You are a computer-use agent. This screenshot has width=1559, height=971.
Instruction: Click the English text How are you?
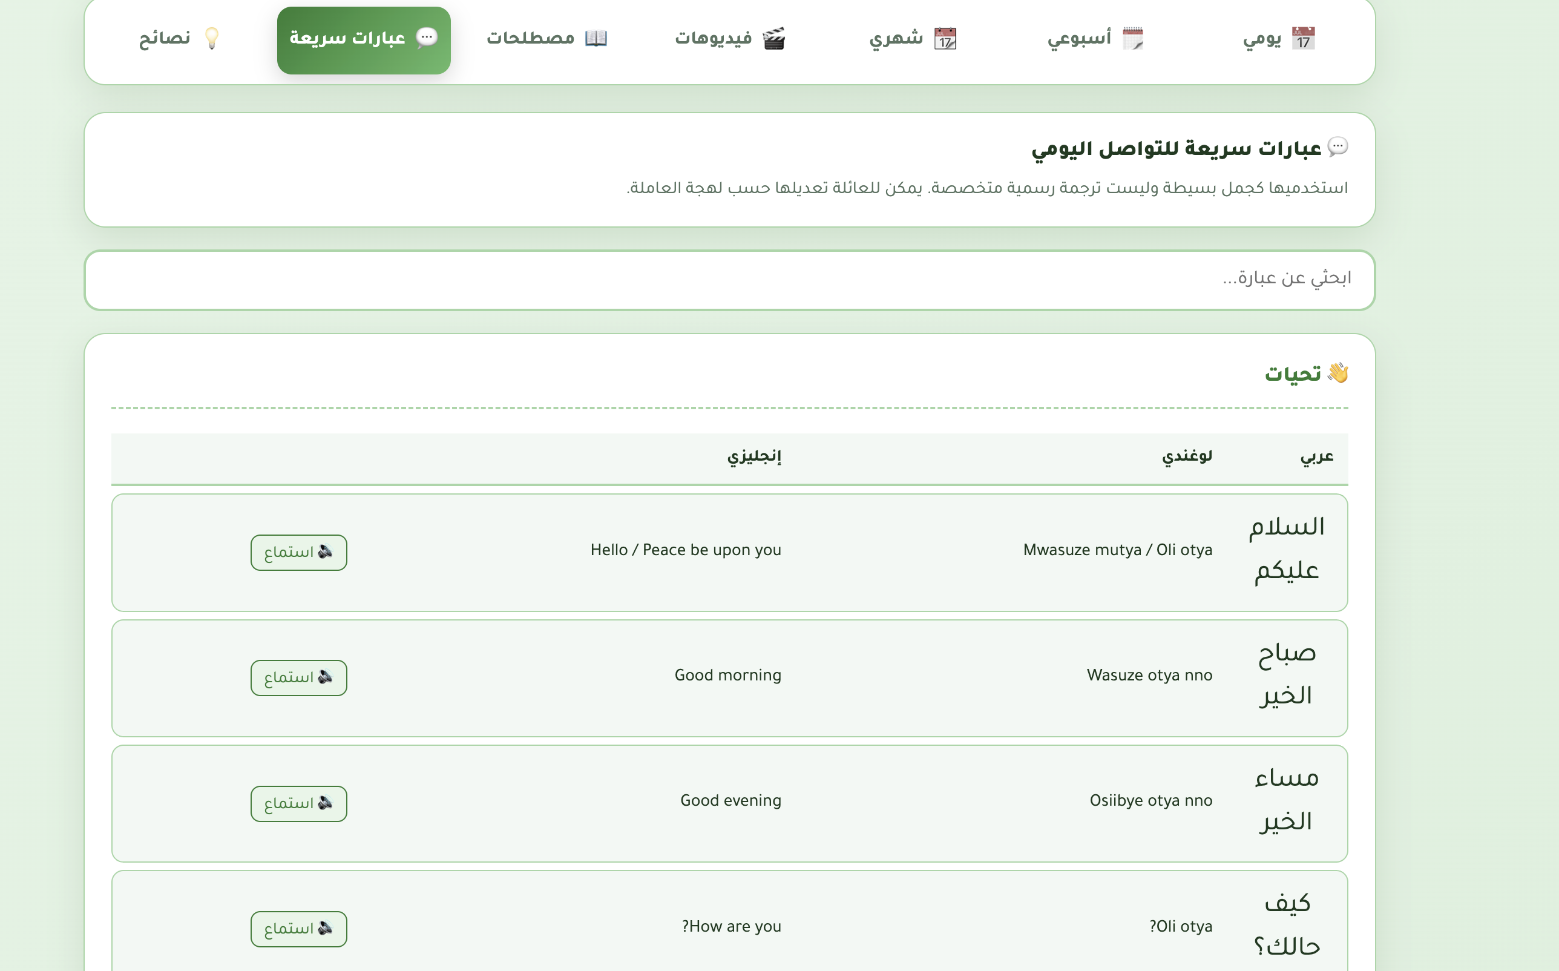731,927
